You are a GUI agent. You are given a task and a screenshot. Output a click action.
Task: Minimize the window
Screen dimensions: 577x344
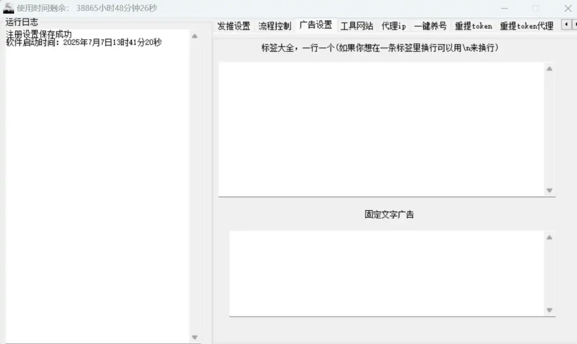(504, 8)
